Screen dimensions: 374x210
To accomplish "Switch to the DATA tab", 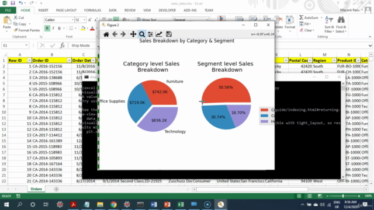I will pyautogui.click(x=113, y=10).
